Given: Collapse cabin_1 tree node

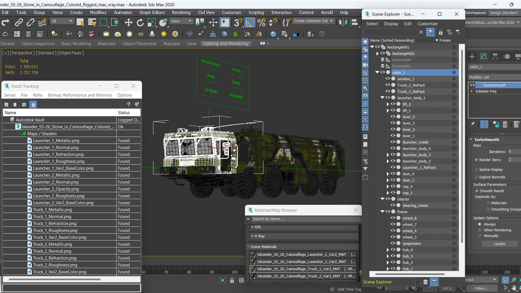Looking at the screenshot, I should click(377, 72).
